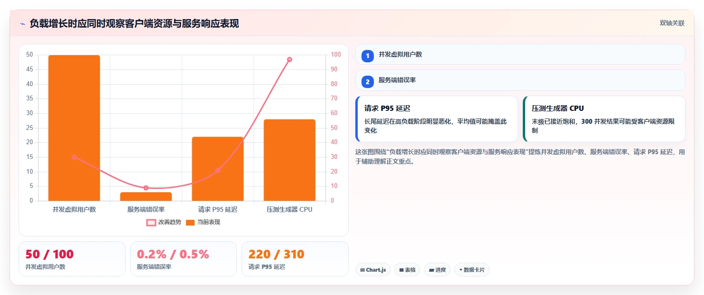
Task: Click the card title 负载增长时应同时观察客户端资源与服务响应表现
Action: [x=134, y=23]
